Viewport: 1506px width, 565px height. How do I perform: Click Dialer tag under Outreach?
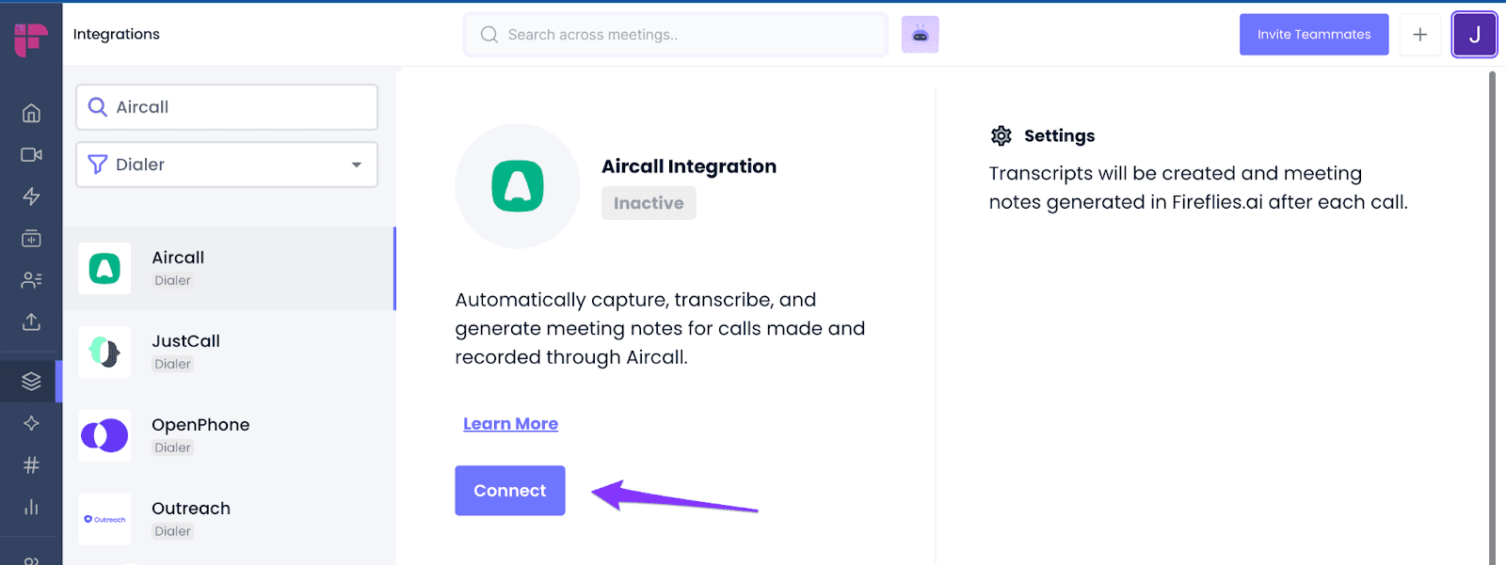point(173,531)
